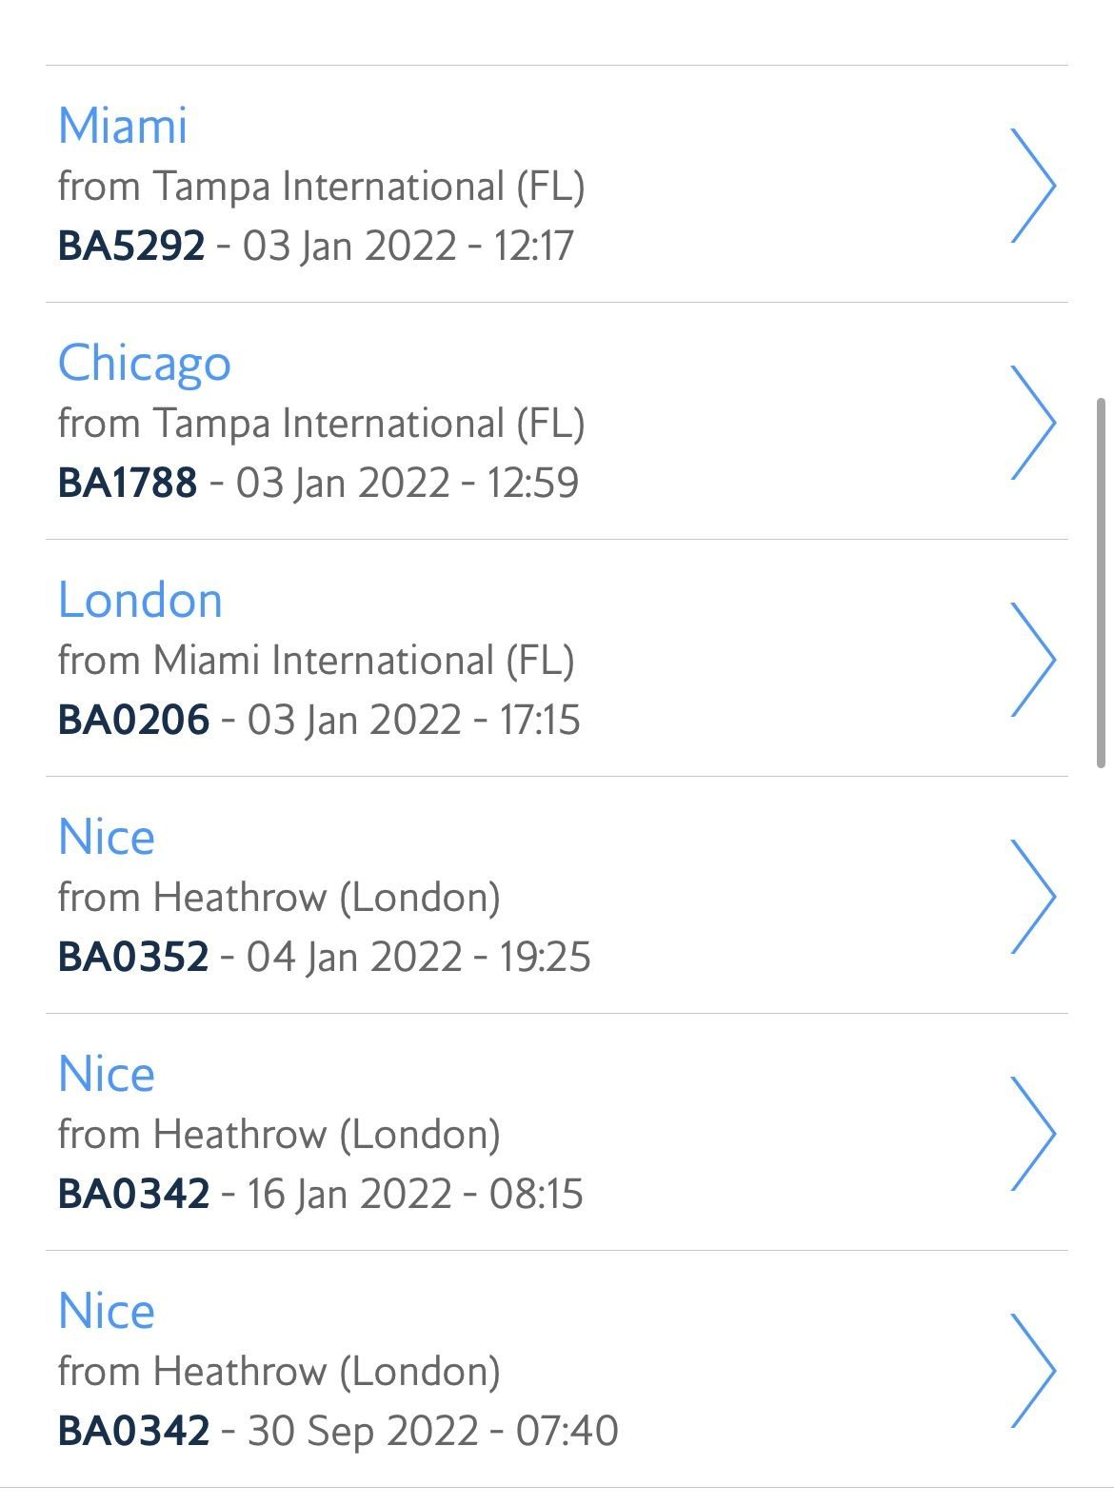Select flight number BA1788 text

tap(128, 482)
